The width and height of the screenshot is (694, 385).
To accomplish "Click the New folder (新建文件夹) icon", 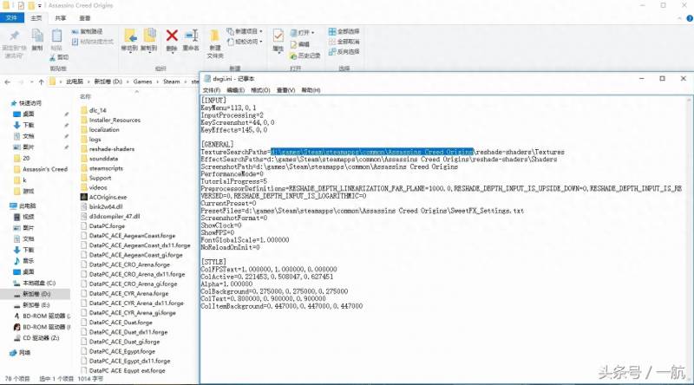I will [214, 36].
